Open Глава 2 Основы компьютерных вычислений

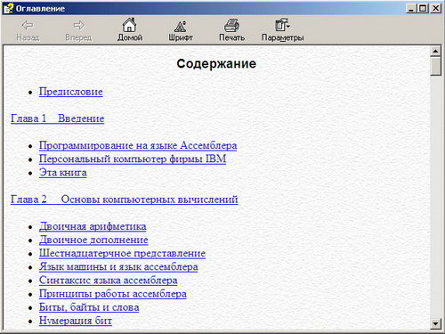tap(125, 200)
